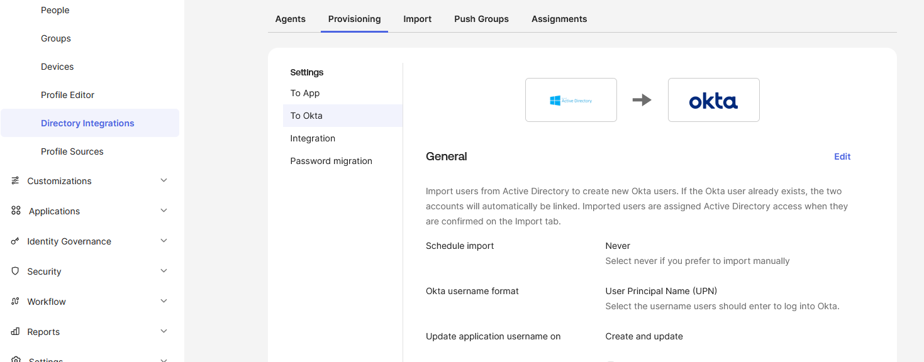Click the Identity Governance label in the sidebar
The image size is (924, 362).
[x=69, y=241]
